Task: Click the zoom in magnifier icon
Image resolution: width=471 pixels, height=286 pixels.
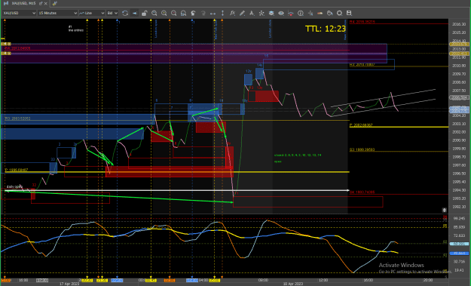Action: coord(164,13)
